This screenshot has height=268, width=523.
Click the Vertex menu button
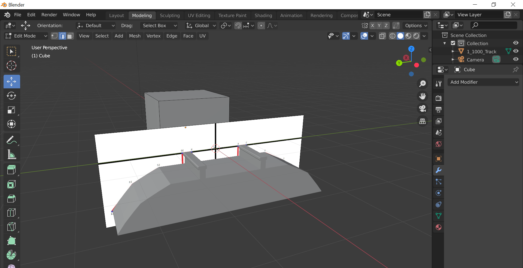(153, 36)
